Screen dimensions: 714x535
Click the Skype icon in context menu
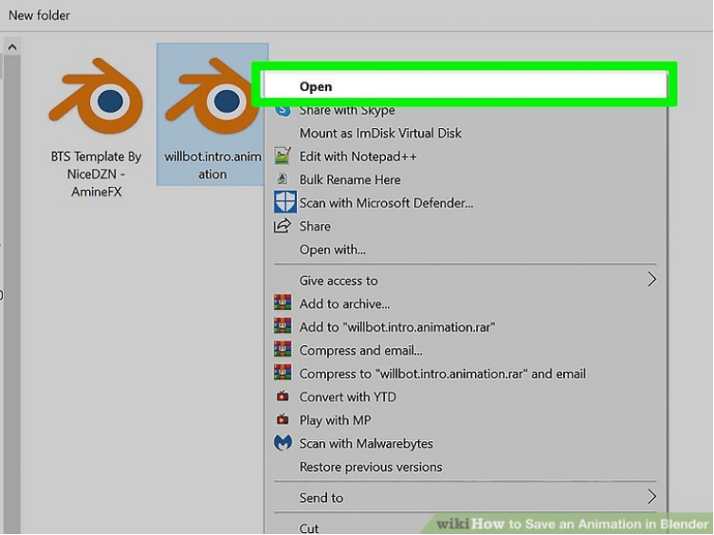(283, 110)
